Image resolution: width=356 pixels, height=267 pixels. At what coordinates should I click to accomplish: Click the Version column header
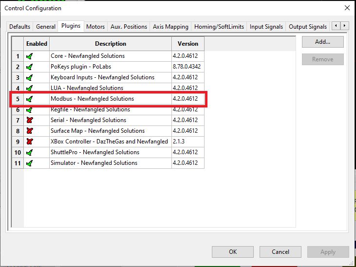coord(188,44)
